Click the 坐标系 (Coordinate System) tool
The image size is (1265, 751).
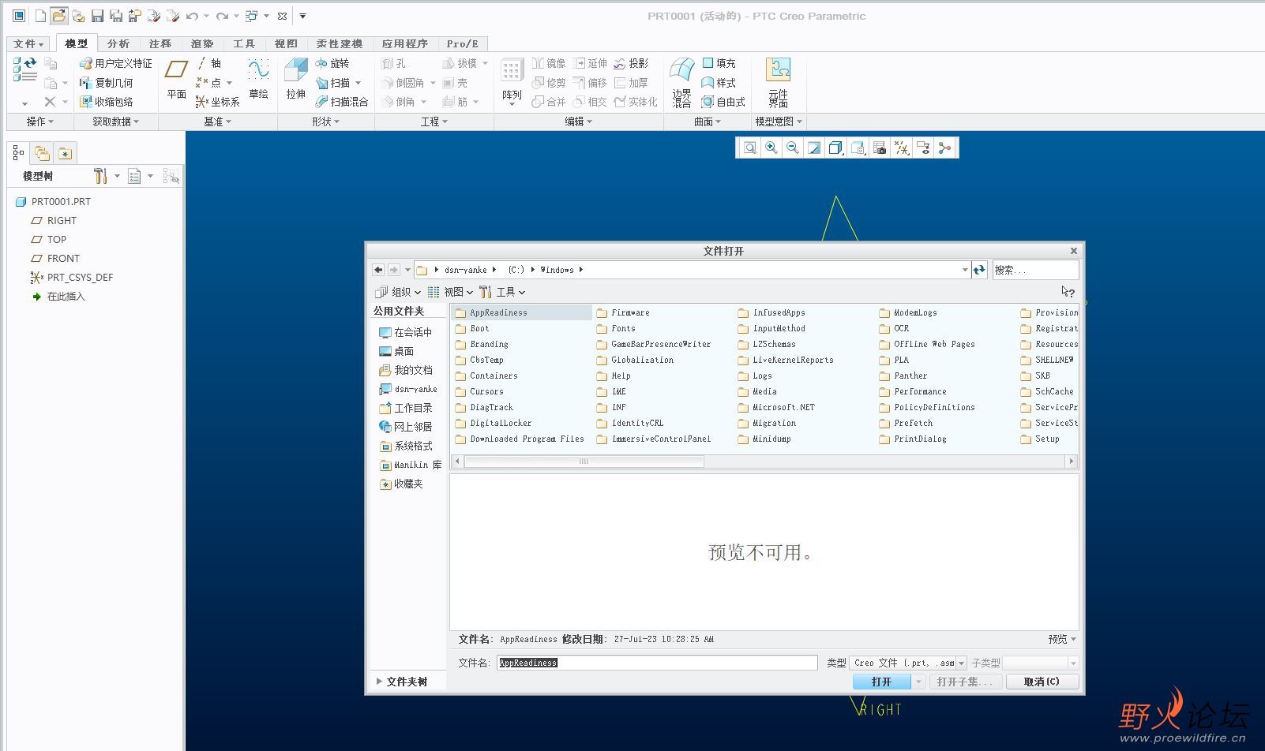point(217,102)
